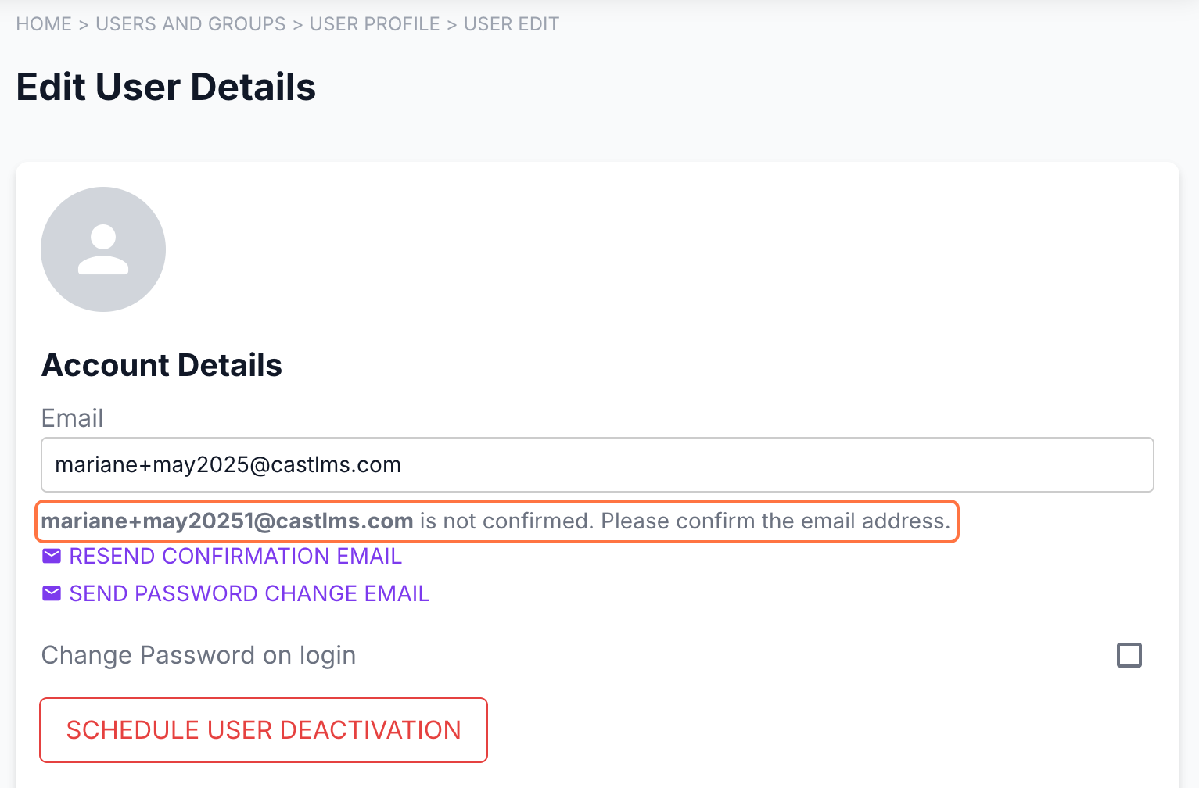The image size is (1199, 788).
Task: Click the separator arrow after HOME breadcrumb
Action: point(84,24)
